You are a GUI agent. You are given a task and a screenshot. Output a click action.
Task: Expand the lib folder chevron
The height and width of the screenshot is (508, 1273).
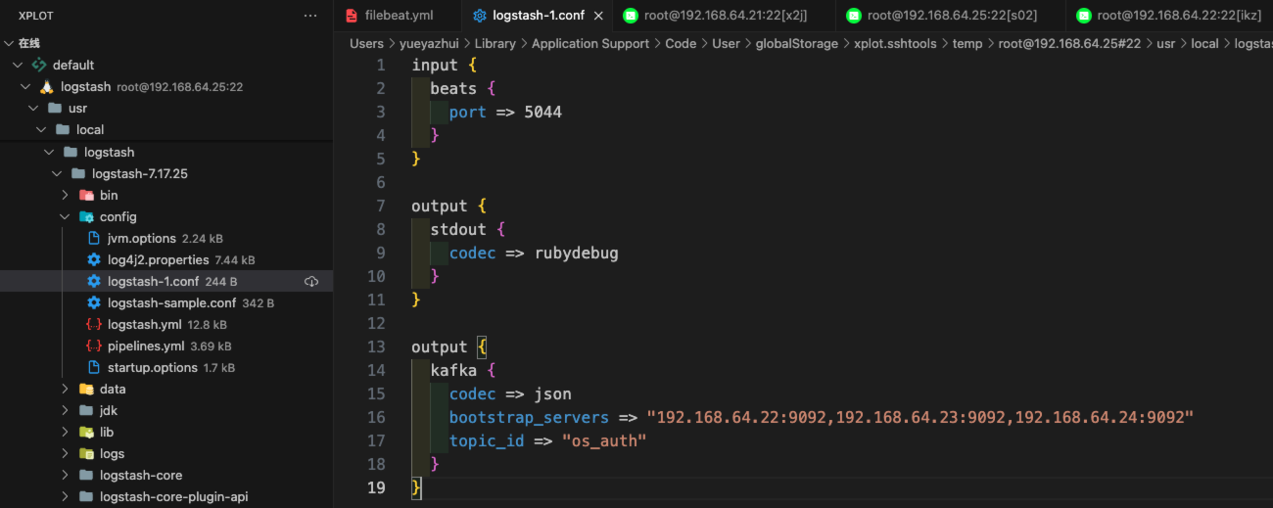[65, 433]
